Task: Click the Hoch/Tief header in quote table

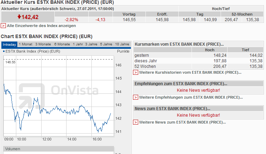Action: pyautogui.click(x=221, y=9)
